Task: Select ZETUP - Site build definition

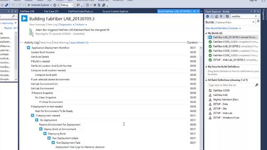Action: 220,108
